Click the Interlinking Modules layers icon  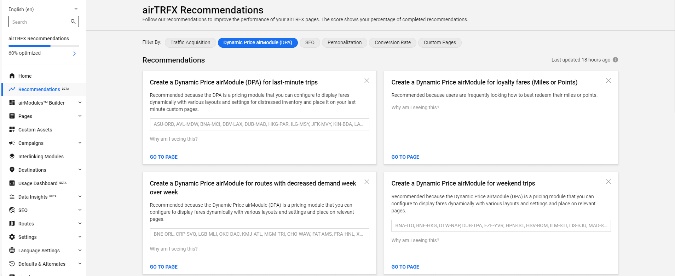point(12,156)
